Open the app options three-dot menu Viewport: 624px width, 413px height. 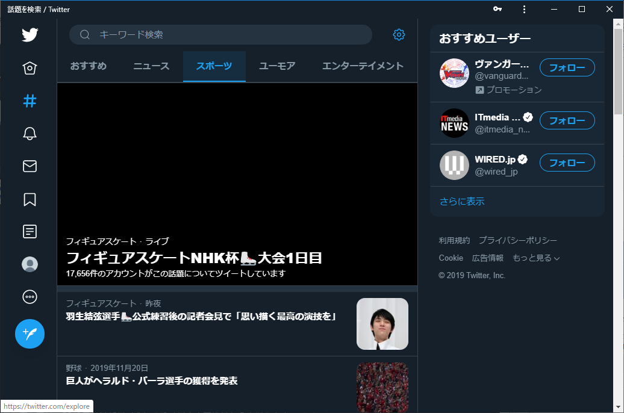coord(524,9)
